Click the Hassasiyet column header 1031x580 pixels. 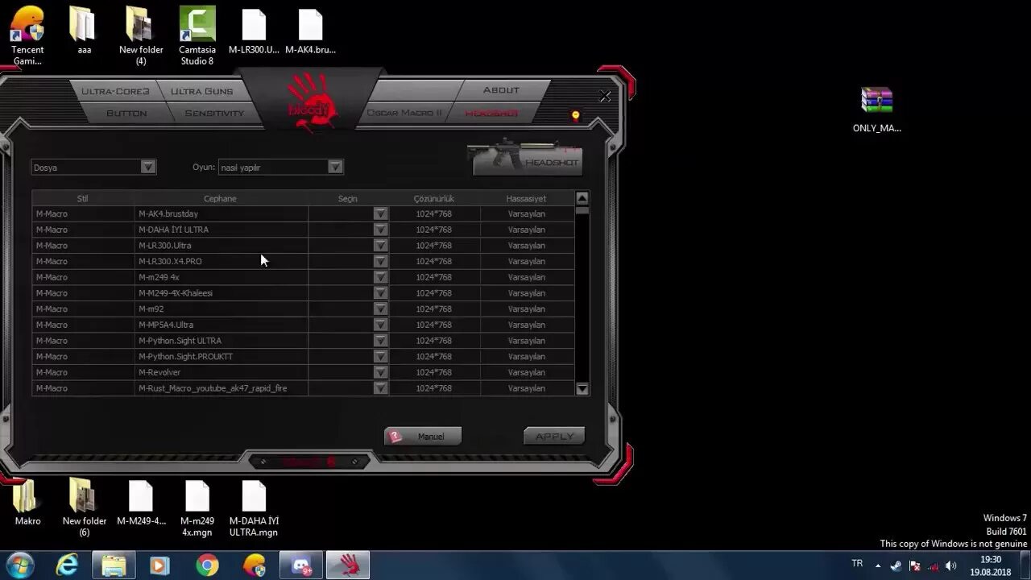(526, 198)
